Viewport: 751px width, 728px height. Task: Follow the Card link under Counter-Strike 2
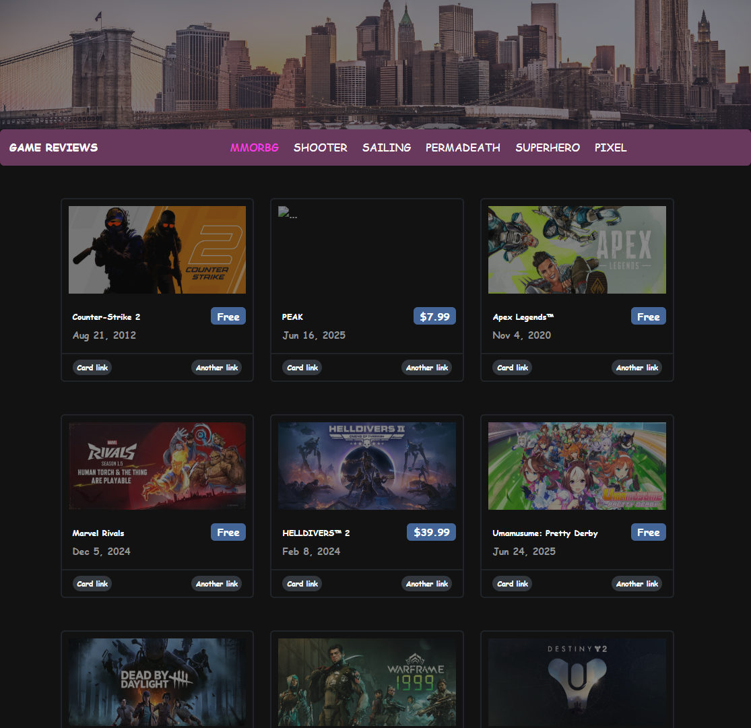92,368
